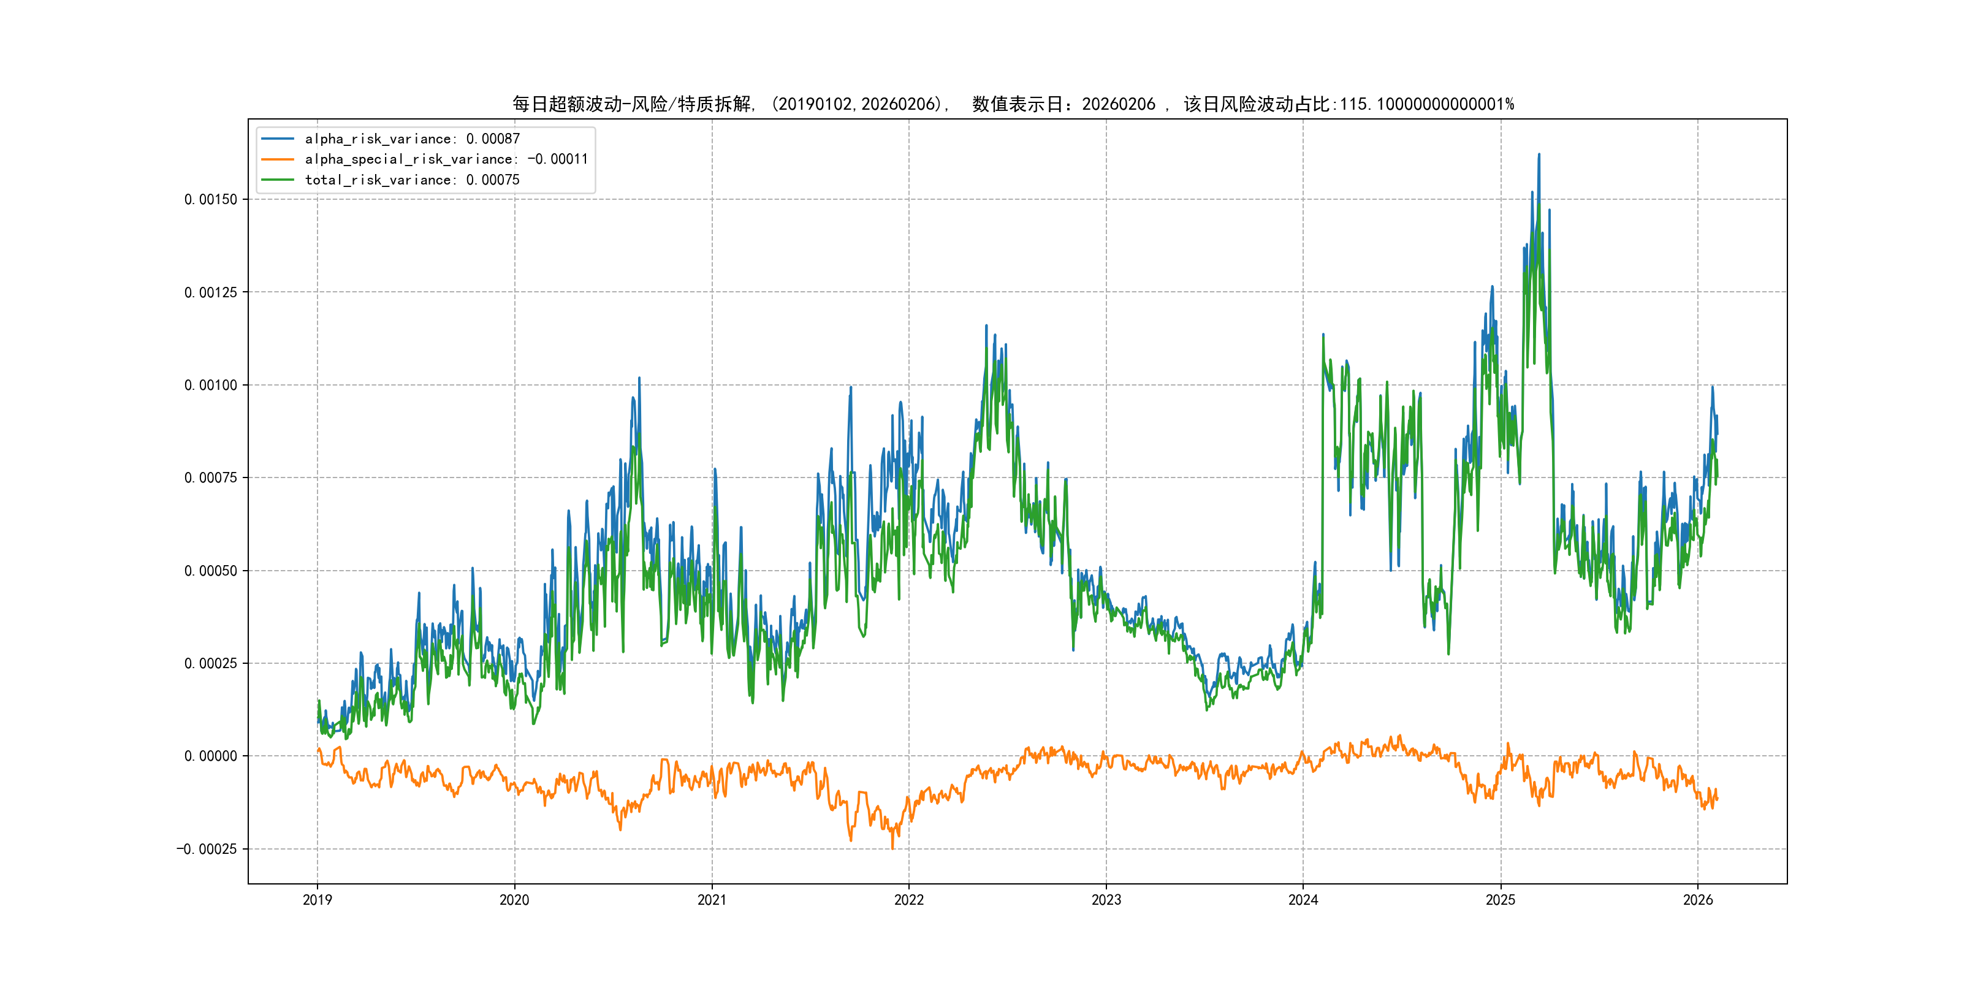Click the 0.00150 y-axis tick label
1986x993 pixels.
coord(210,200)
